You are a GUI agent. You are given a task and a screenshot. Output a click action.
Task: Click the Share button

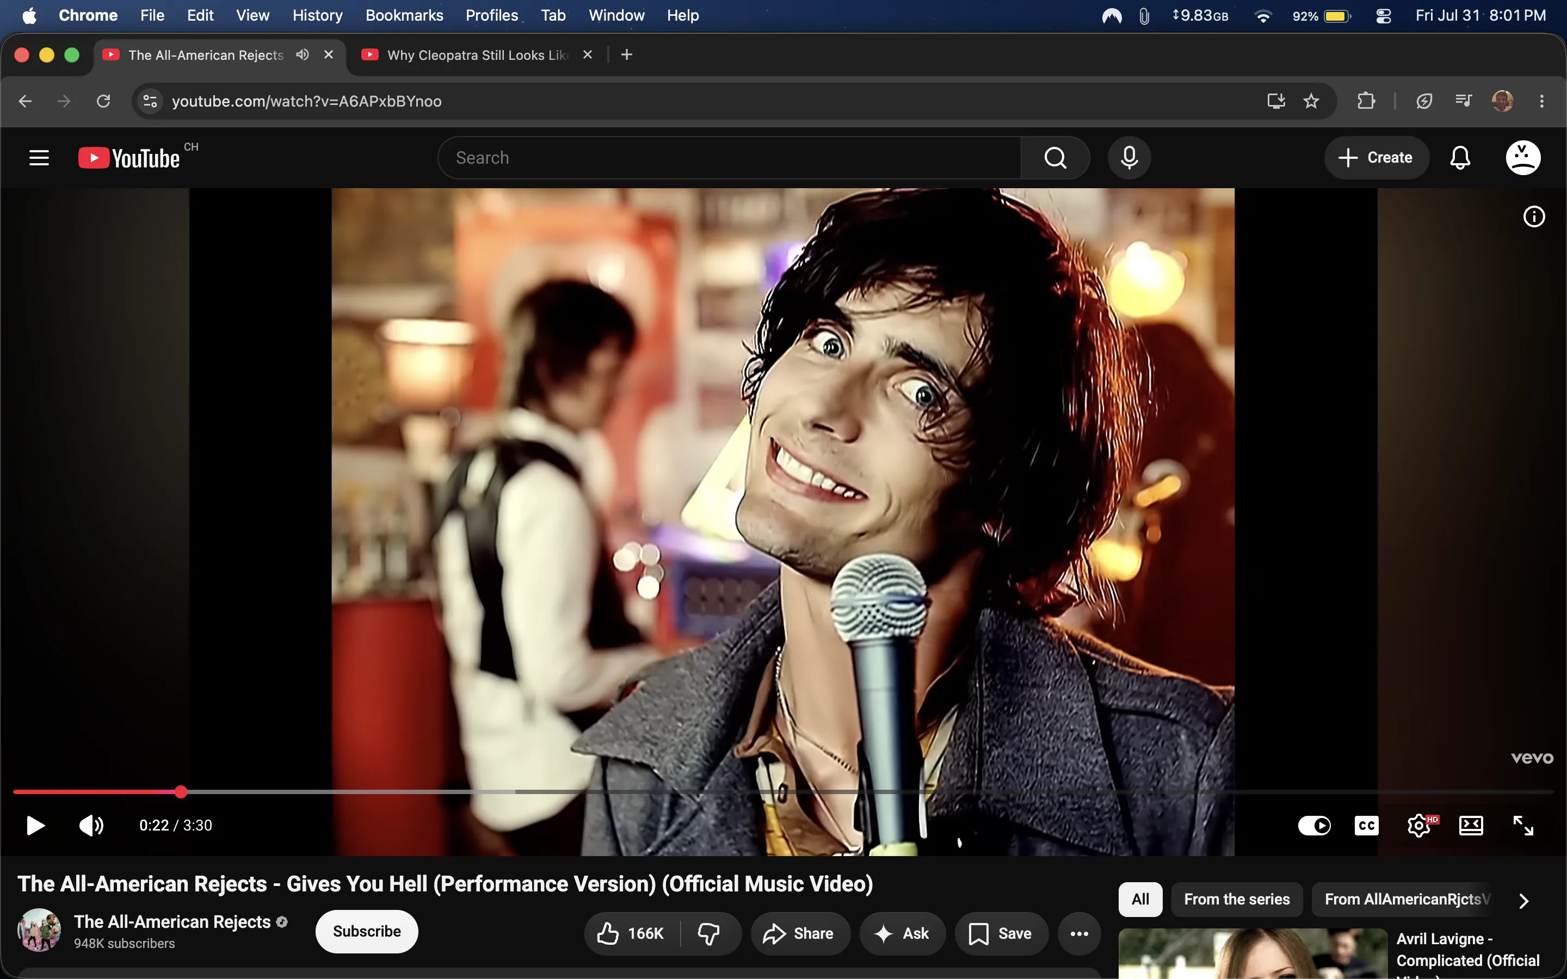click(x=799, y=933)
